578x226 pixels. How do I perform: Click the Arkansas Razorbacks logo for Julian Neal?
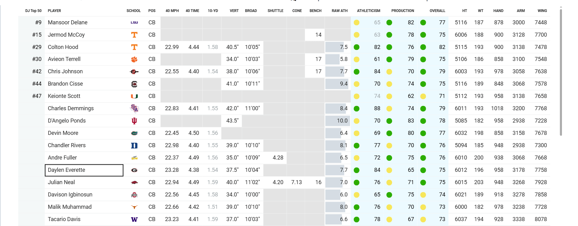pyautogui.click(x=134, y=183)
